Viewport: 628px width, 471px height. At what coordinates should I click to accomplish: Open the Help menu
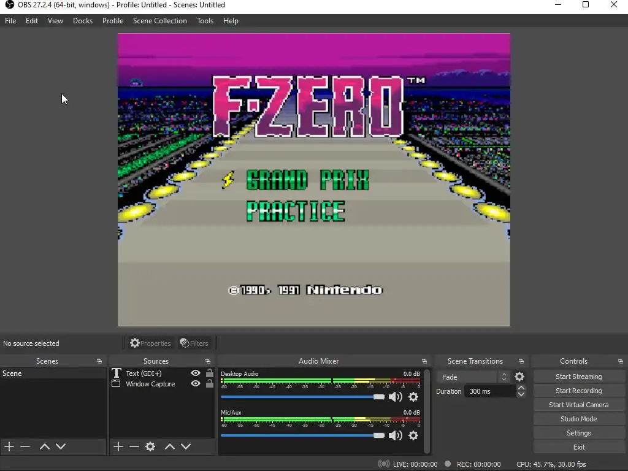231,21
